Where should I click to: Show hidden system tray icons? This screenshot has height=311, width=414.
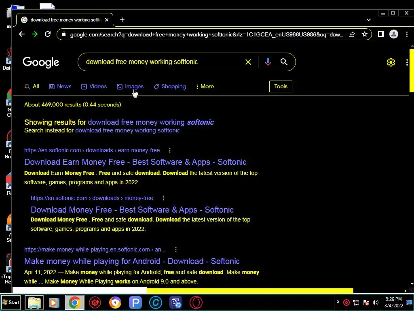click(x=338, y=302)
